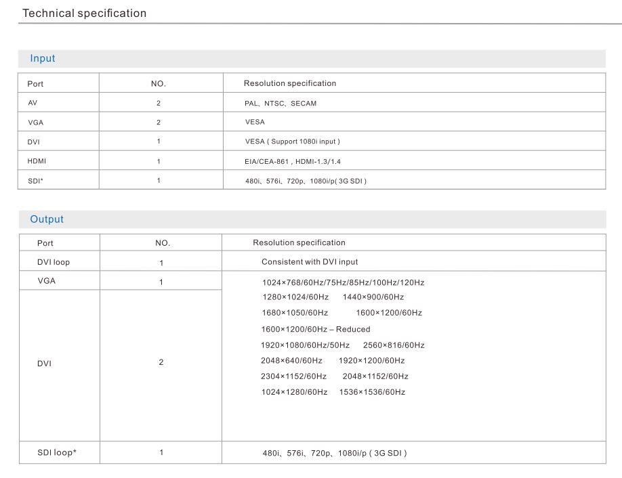
Task: Click the "1536×1536/60Hz" resolution entry
Action: click(x=372, y=392)
